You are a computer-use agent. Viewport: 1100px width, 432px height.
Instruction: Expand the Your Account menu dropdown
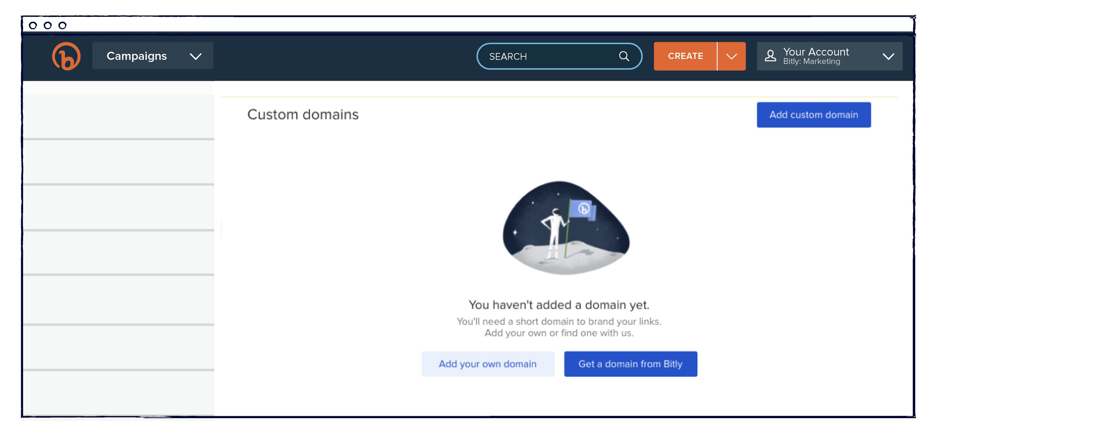[890, 56]
